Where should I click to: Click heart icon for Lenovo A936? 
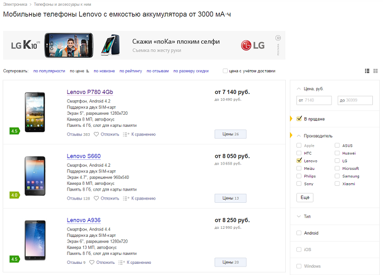point(91,262)
